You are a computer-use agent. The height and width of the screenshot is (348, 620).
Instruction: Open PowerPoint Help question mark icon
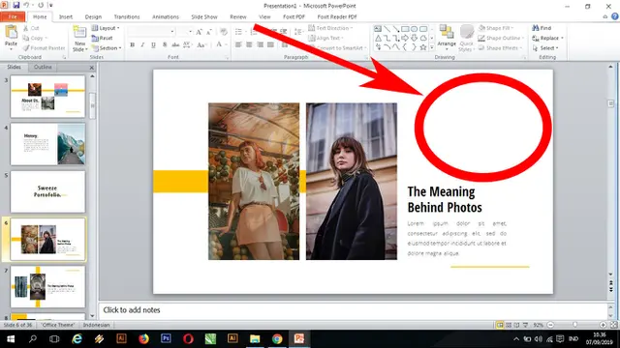(615, 16)
